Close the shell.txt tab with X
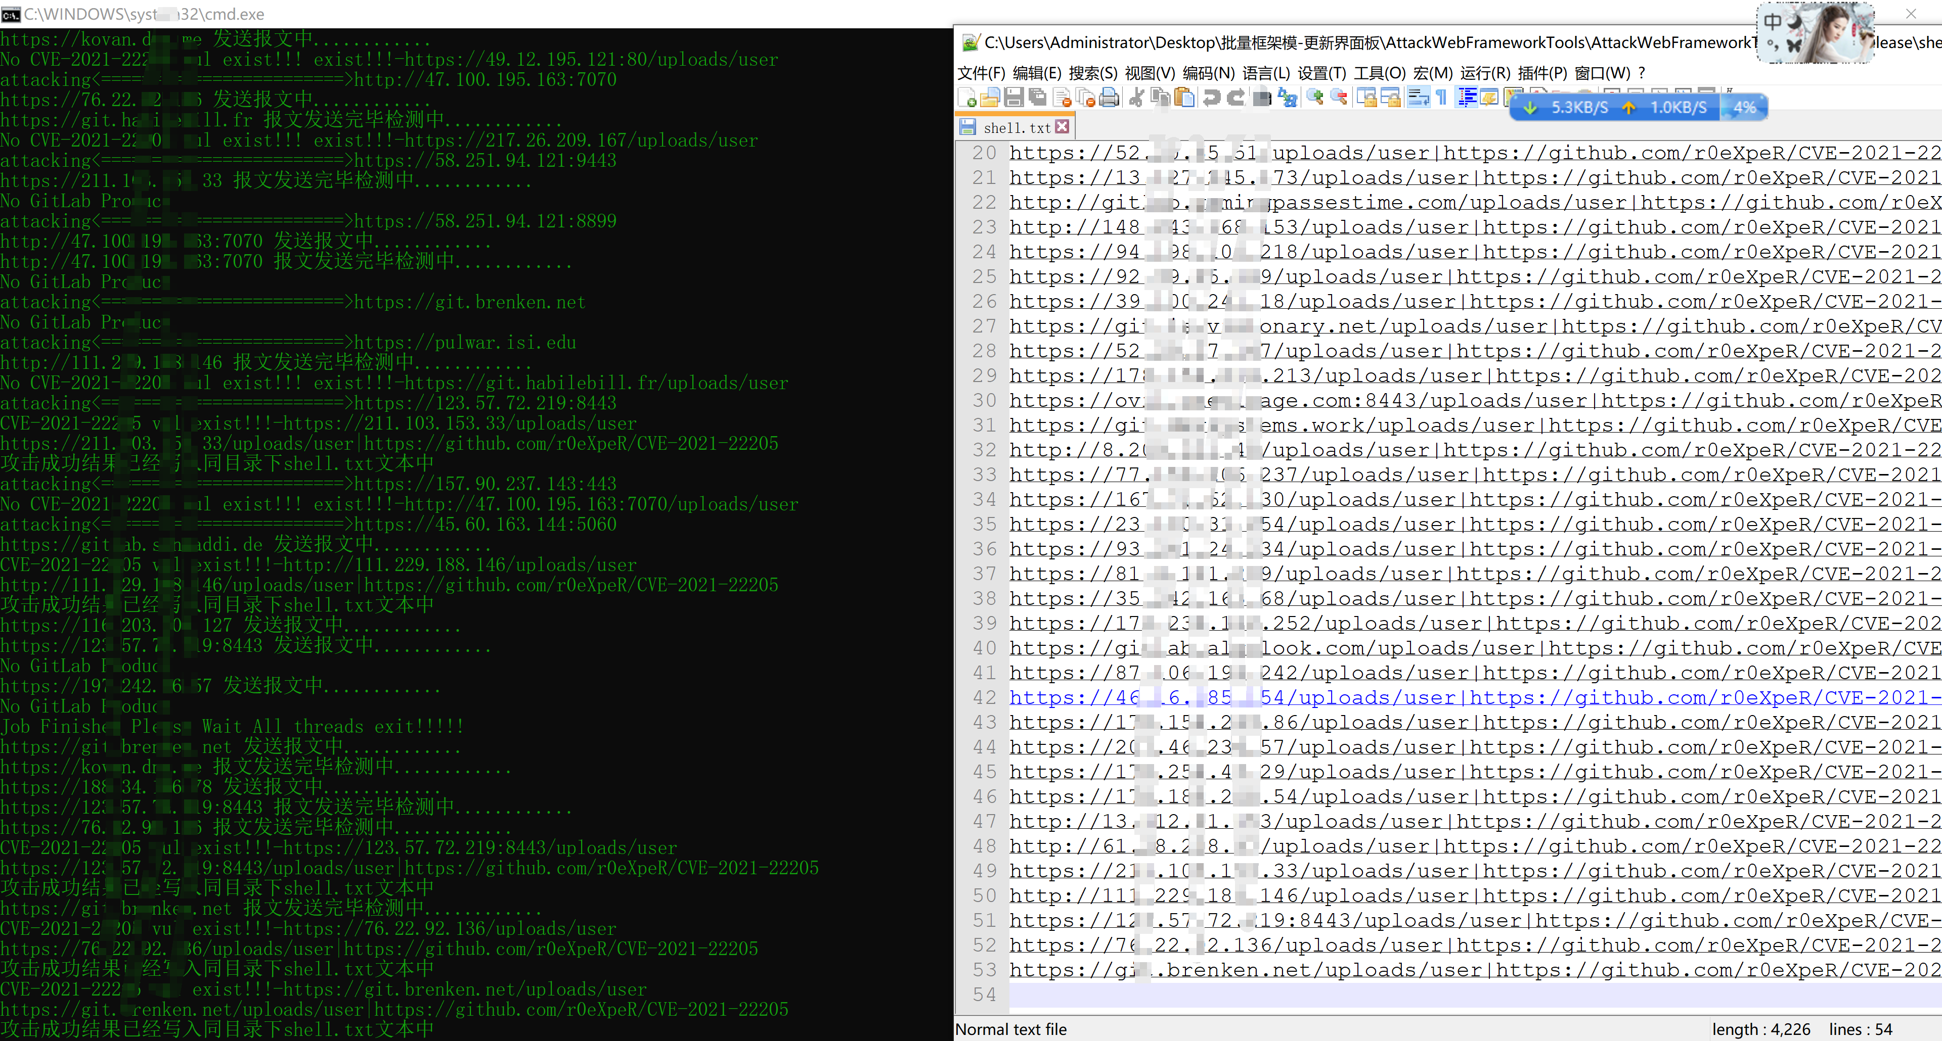Viewport: 1942px width, 1041px height. (x=1062, y=126)
